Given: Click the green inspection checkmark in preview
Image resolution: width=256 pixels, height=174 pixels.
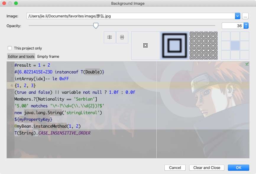Looking at the screenshot, I should pos(247,64).
